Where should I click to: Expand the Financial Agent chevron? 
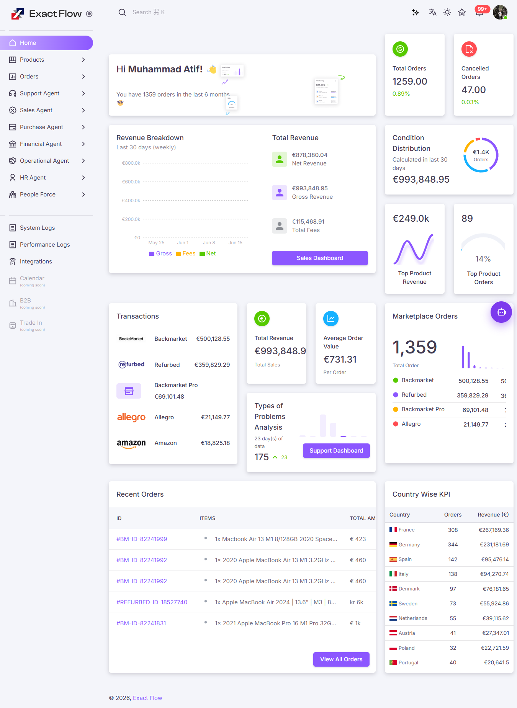(83, 144)
